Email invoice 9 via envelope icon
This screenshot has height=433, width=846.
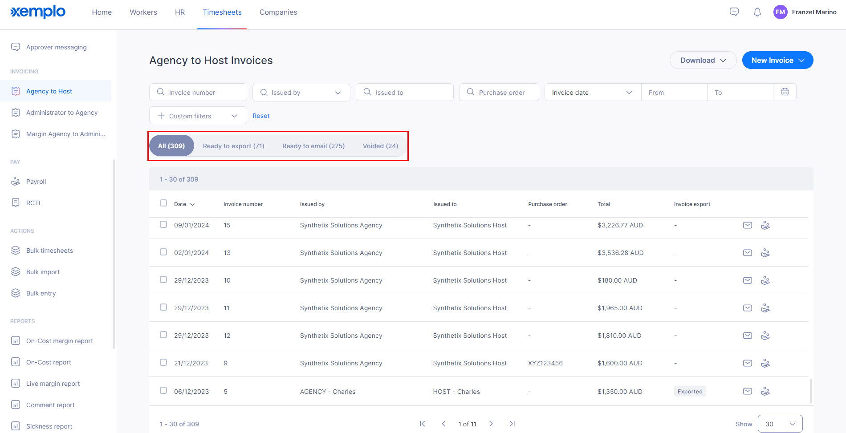pos(748,363)
